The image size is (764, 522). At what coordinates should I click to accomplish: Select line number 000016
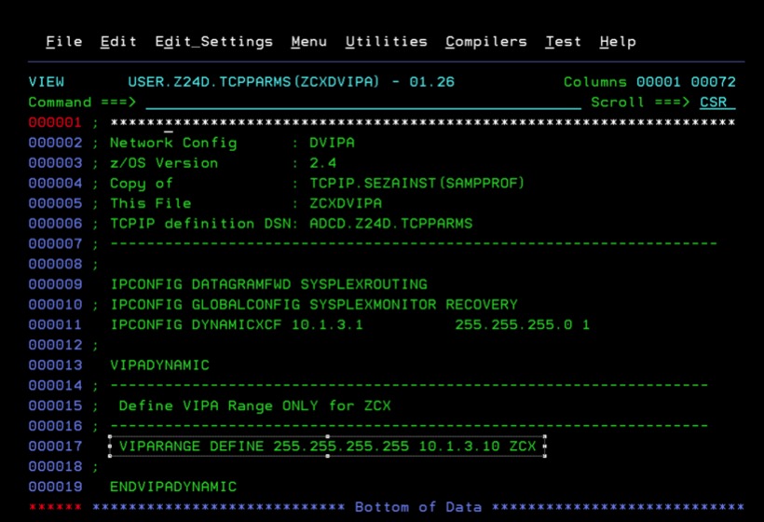point(55,426)
